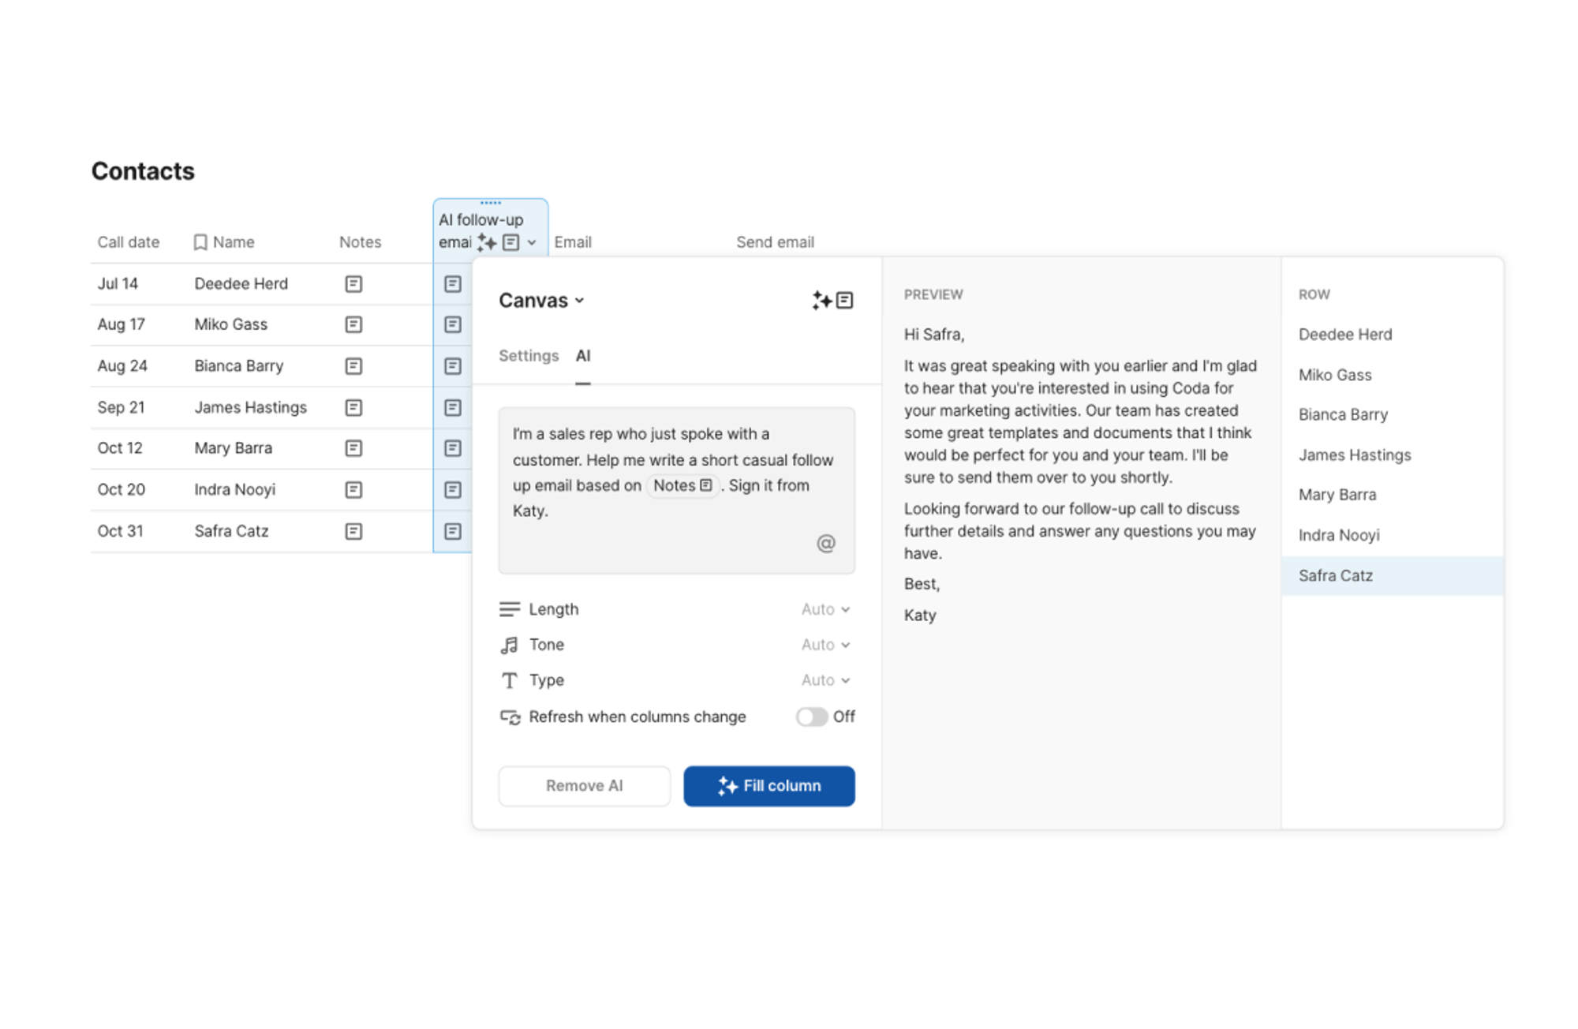
Task: Open Deedee Herd's notes canvas icon
Action: tap(353, 284)
